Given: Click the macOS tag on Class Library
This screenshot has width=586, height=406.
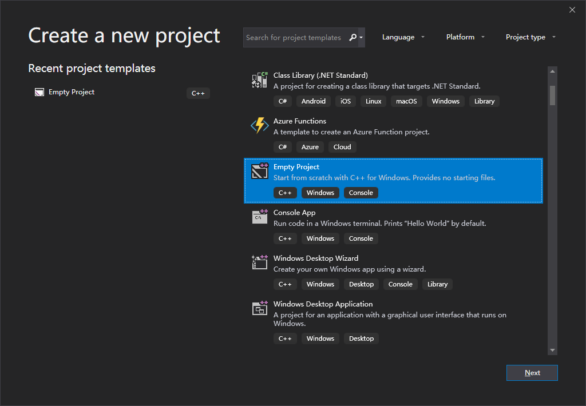Looking at the screenshot, I should (x=406, y=101).
